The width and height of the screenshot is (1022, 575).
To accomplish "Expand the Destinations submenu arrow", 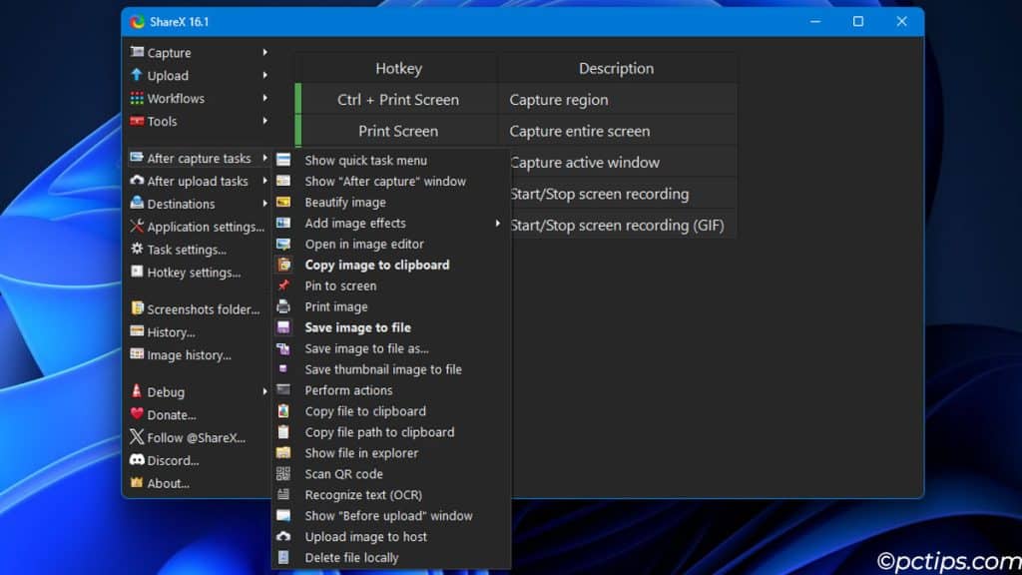I will [x=264, y=204].
